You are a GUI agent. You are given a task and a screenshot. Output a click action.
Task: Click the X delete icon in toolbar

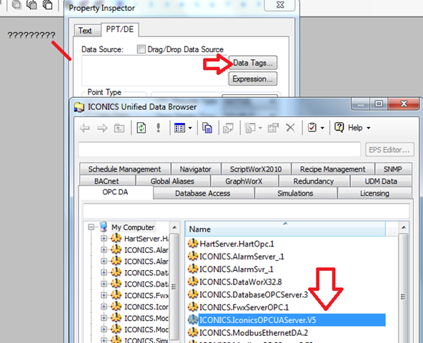(290, 127)
